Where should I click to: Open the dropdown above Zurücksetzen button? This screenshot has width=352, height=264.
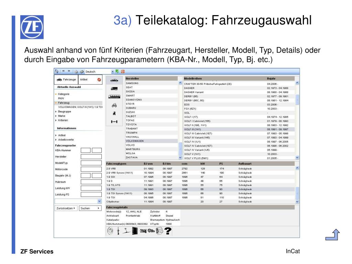99,201
